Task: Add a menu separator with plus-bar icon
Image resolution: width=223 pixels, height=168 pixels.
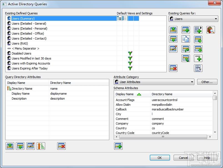Action: click(198, 58)
